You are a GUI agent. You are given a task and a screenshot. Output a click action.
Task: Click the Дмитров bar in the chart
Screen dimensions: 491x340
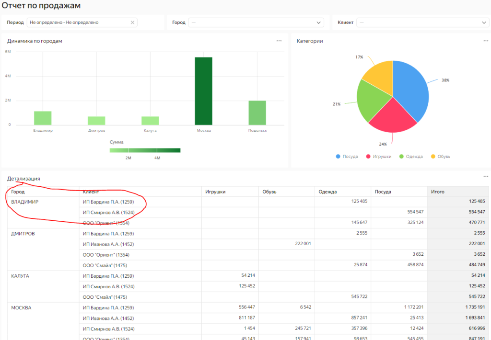pyautogui.click(x=96, y=121)
